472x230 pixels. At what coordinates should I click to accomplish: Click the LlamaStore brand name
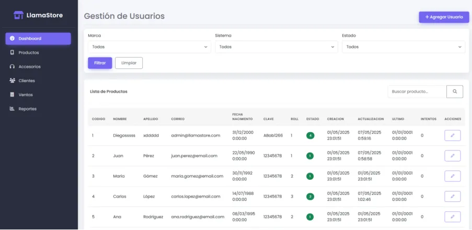pyautogui.click(x=44, y=15)
